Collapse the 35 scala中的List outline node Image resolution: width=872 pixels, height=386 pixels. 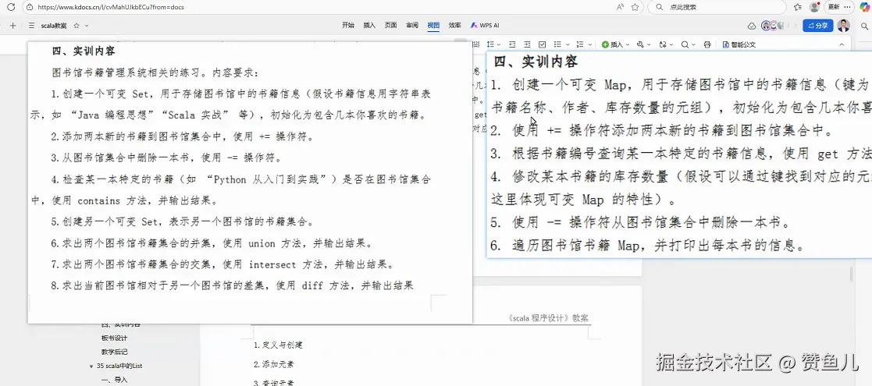coord(91,367)
